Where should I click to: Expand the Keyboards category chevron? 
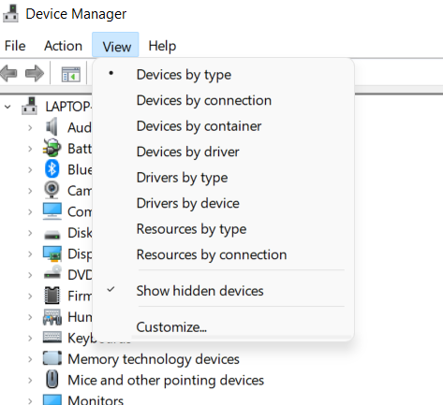(30, 339)
